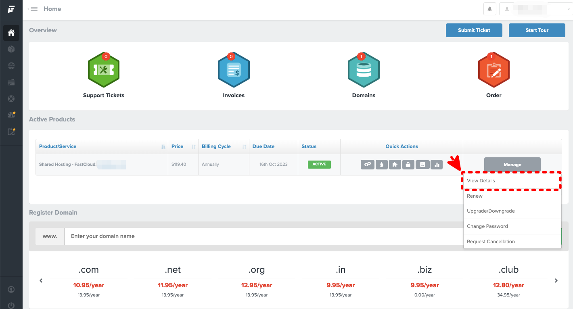The height and width of the screenshot is (309, 573).
Task: Click the power logout icon in sidebar
Action: pos(11,305)
